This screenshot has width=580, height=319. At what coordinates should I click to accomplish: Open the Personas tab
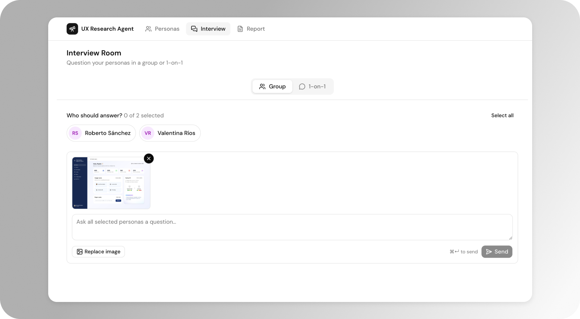(162, 29)
